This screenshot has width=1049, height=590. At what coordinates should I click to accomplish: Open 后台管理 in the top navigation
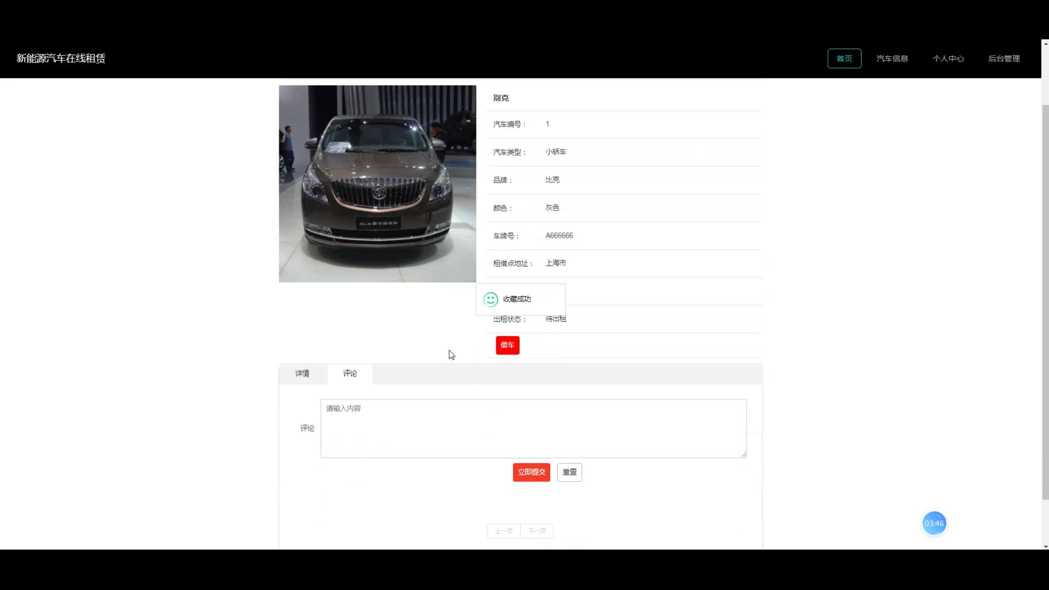click(x=1004, y=58)
